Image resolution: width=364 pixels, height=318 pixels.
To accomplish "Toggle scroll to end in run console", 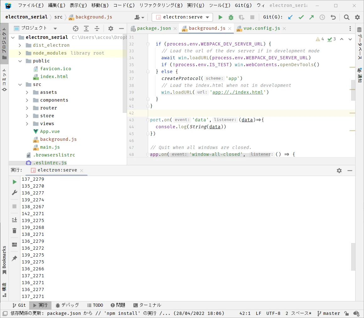I will click(14, 220).
